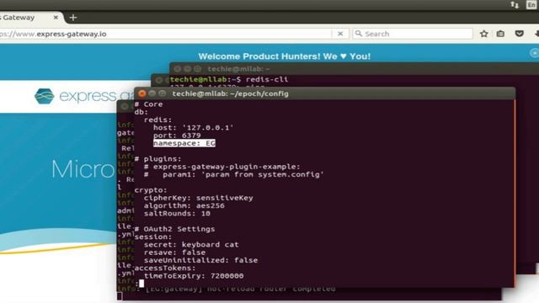Click the 'crypto:' line
The height and width of the screenshot is (303, 539).
coord(151,190)
